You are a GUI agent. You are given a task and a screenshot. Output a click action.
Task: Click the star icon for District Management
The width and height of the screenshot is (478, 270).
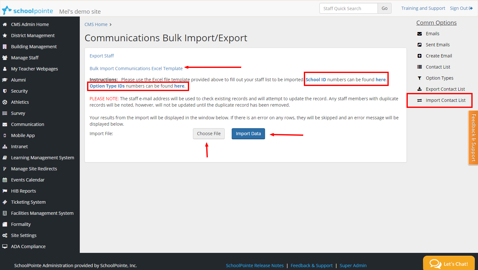click(x=5, y=36)
